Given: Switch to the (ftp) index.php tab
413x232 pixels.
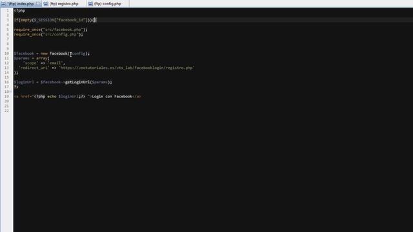Looking at the screenshot, I should coord(21,4).
